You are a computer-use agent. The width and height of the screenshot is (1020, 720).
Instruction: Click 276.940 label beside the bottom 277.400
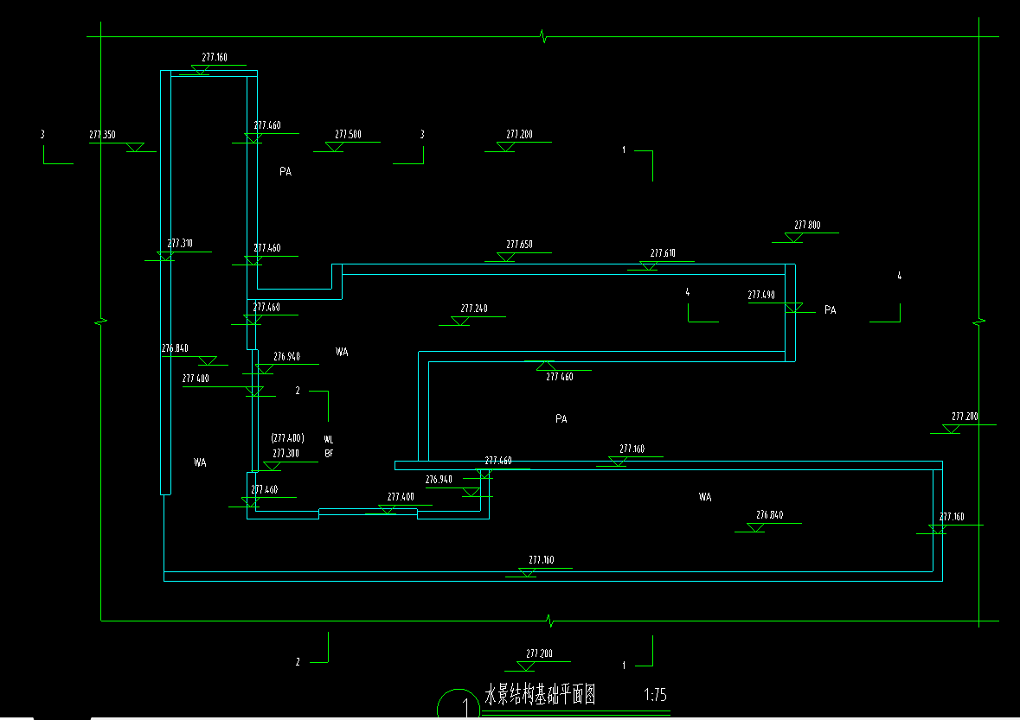coord(439,479)
